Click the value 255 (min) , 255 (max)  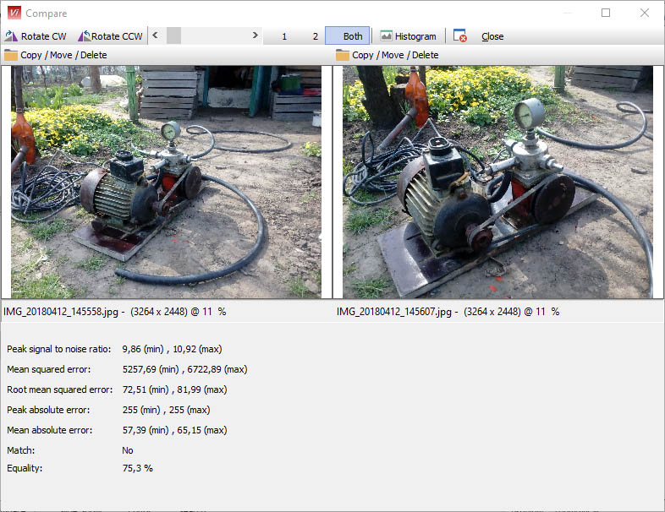(166, 410)
